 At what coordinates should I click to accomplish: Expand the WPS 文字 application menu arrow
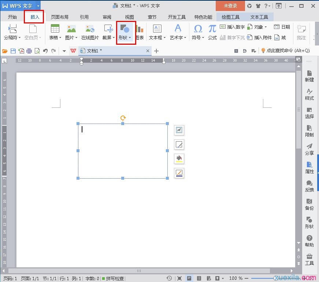(38, 6)
